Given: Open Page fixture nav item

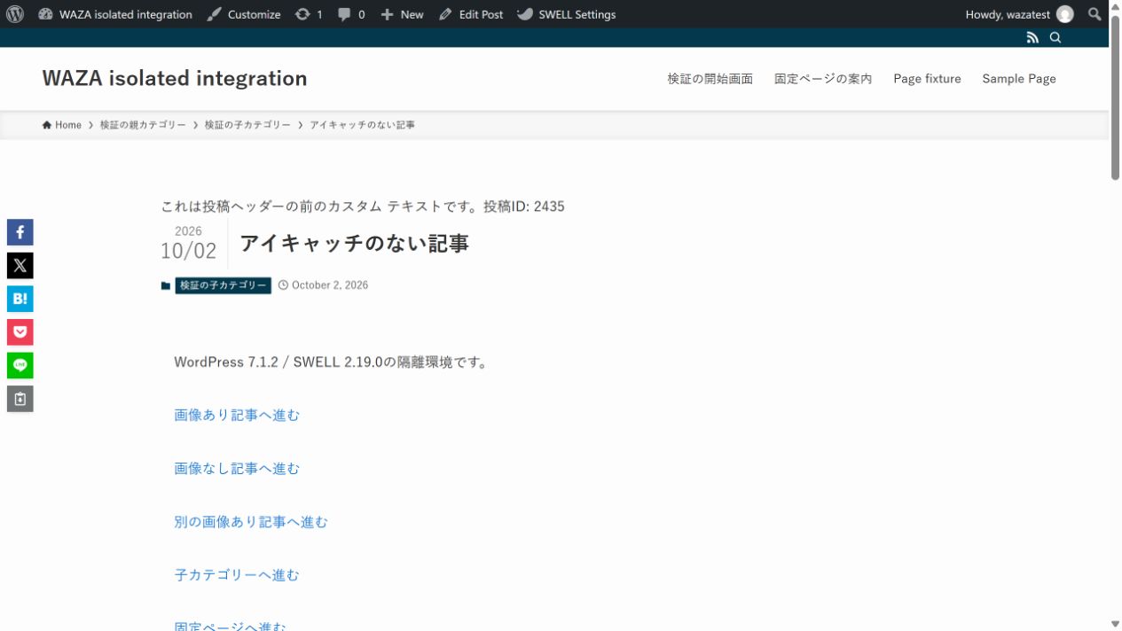Looking at the screenshot, I should coord(927,79).
